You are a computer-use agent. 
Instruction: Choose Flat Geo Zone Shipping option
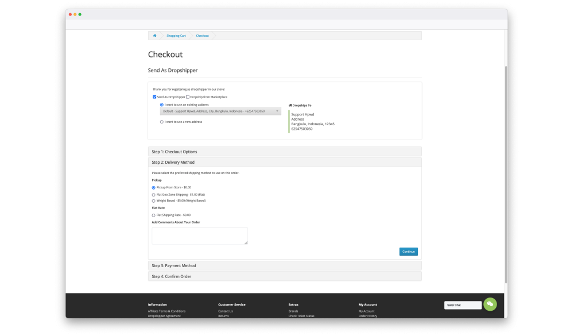point(153,195)
